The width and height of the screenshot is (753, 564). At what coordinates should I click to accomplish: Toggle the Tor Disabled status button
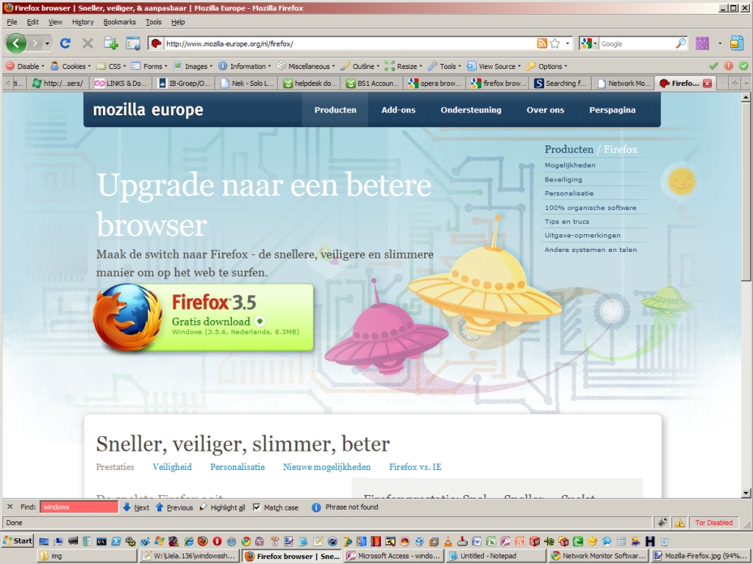pyautogui.click(x=713, y=523)
